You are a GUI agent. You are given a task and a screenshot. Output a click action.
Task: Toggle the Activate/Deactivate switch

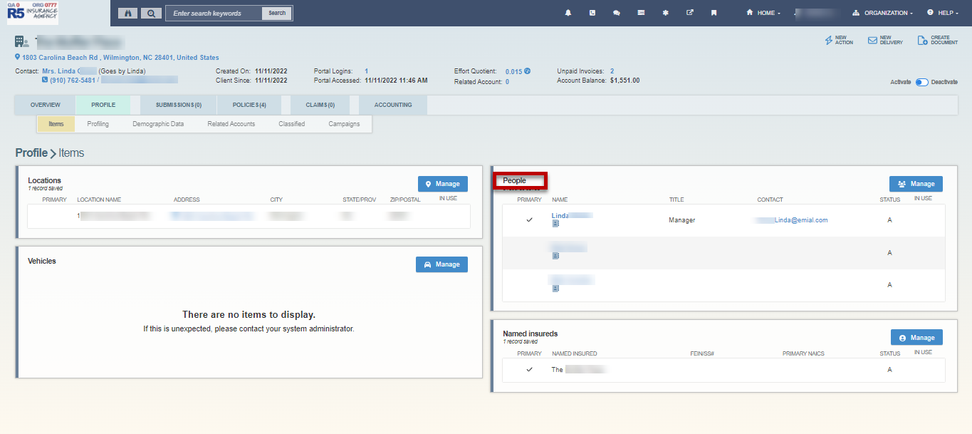(x=922, y=82)
